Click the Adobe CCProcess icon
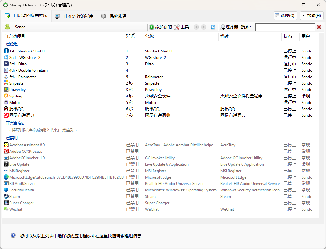The width and height of the screenshot is (326, 249). [6, 151]
